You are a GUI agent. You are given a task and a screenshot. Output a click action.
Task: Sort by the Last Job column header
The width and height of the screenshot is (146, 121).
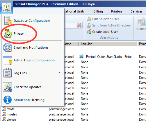coord(108,44)
